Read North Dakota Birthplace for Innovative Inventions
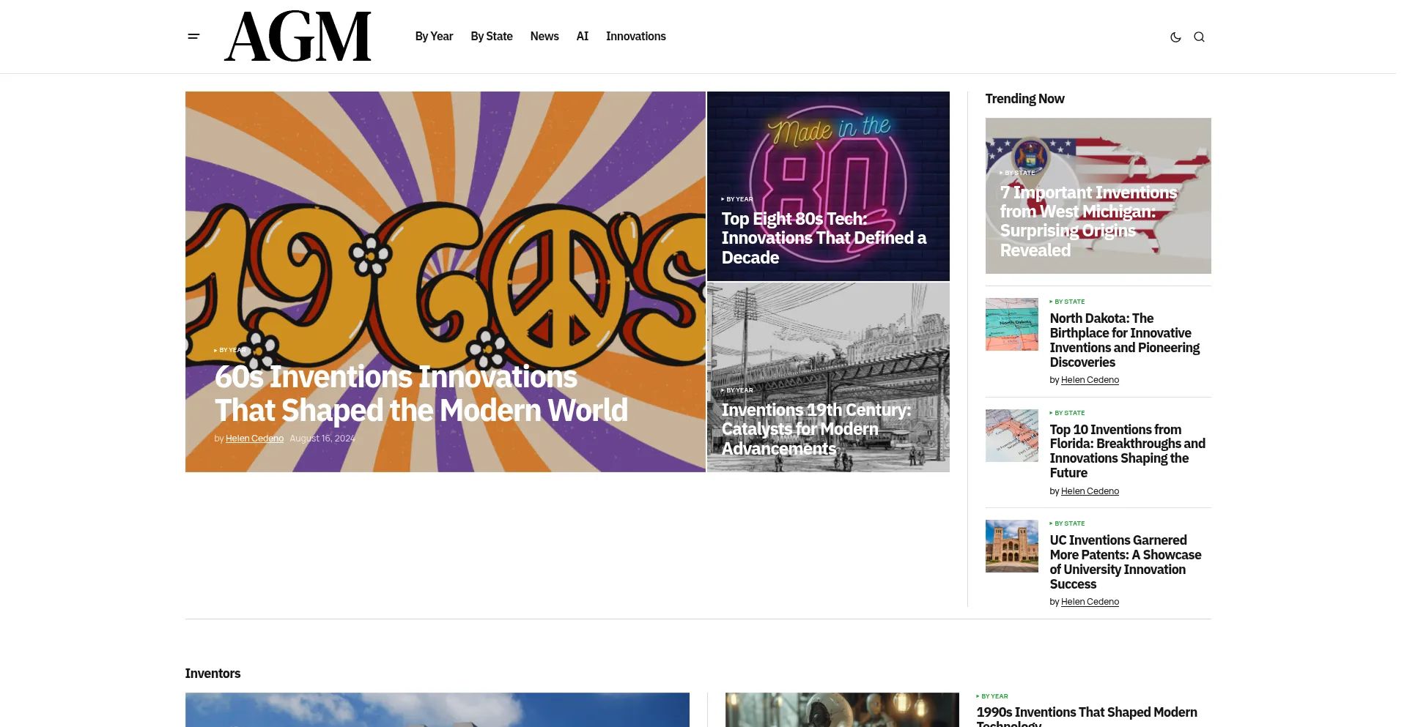 click(x=1125, y=340)
